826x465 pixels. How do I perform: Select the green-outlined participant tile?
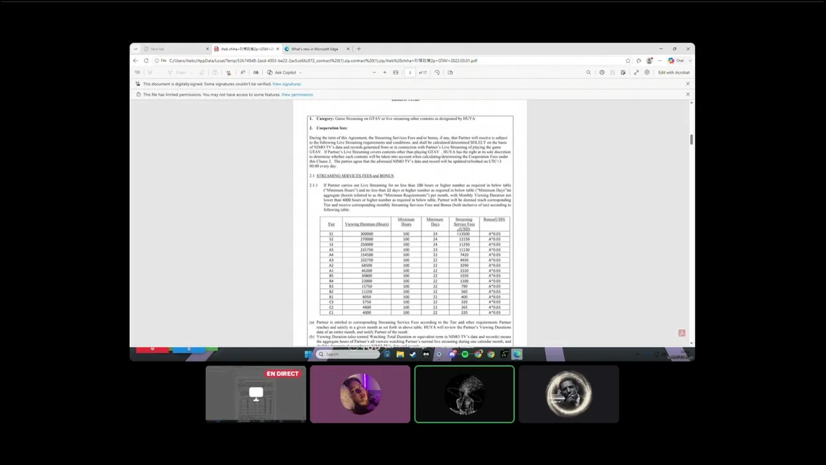[x=465, y=395]
